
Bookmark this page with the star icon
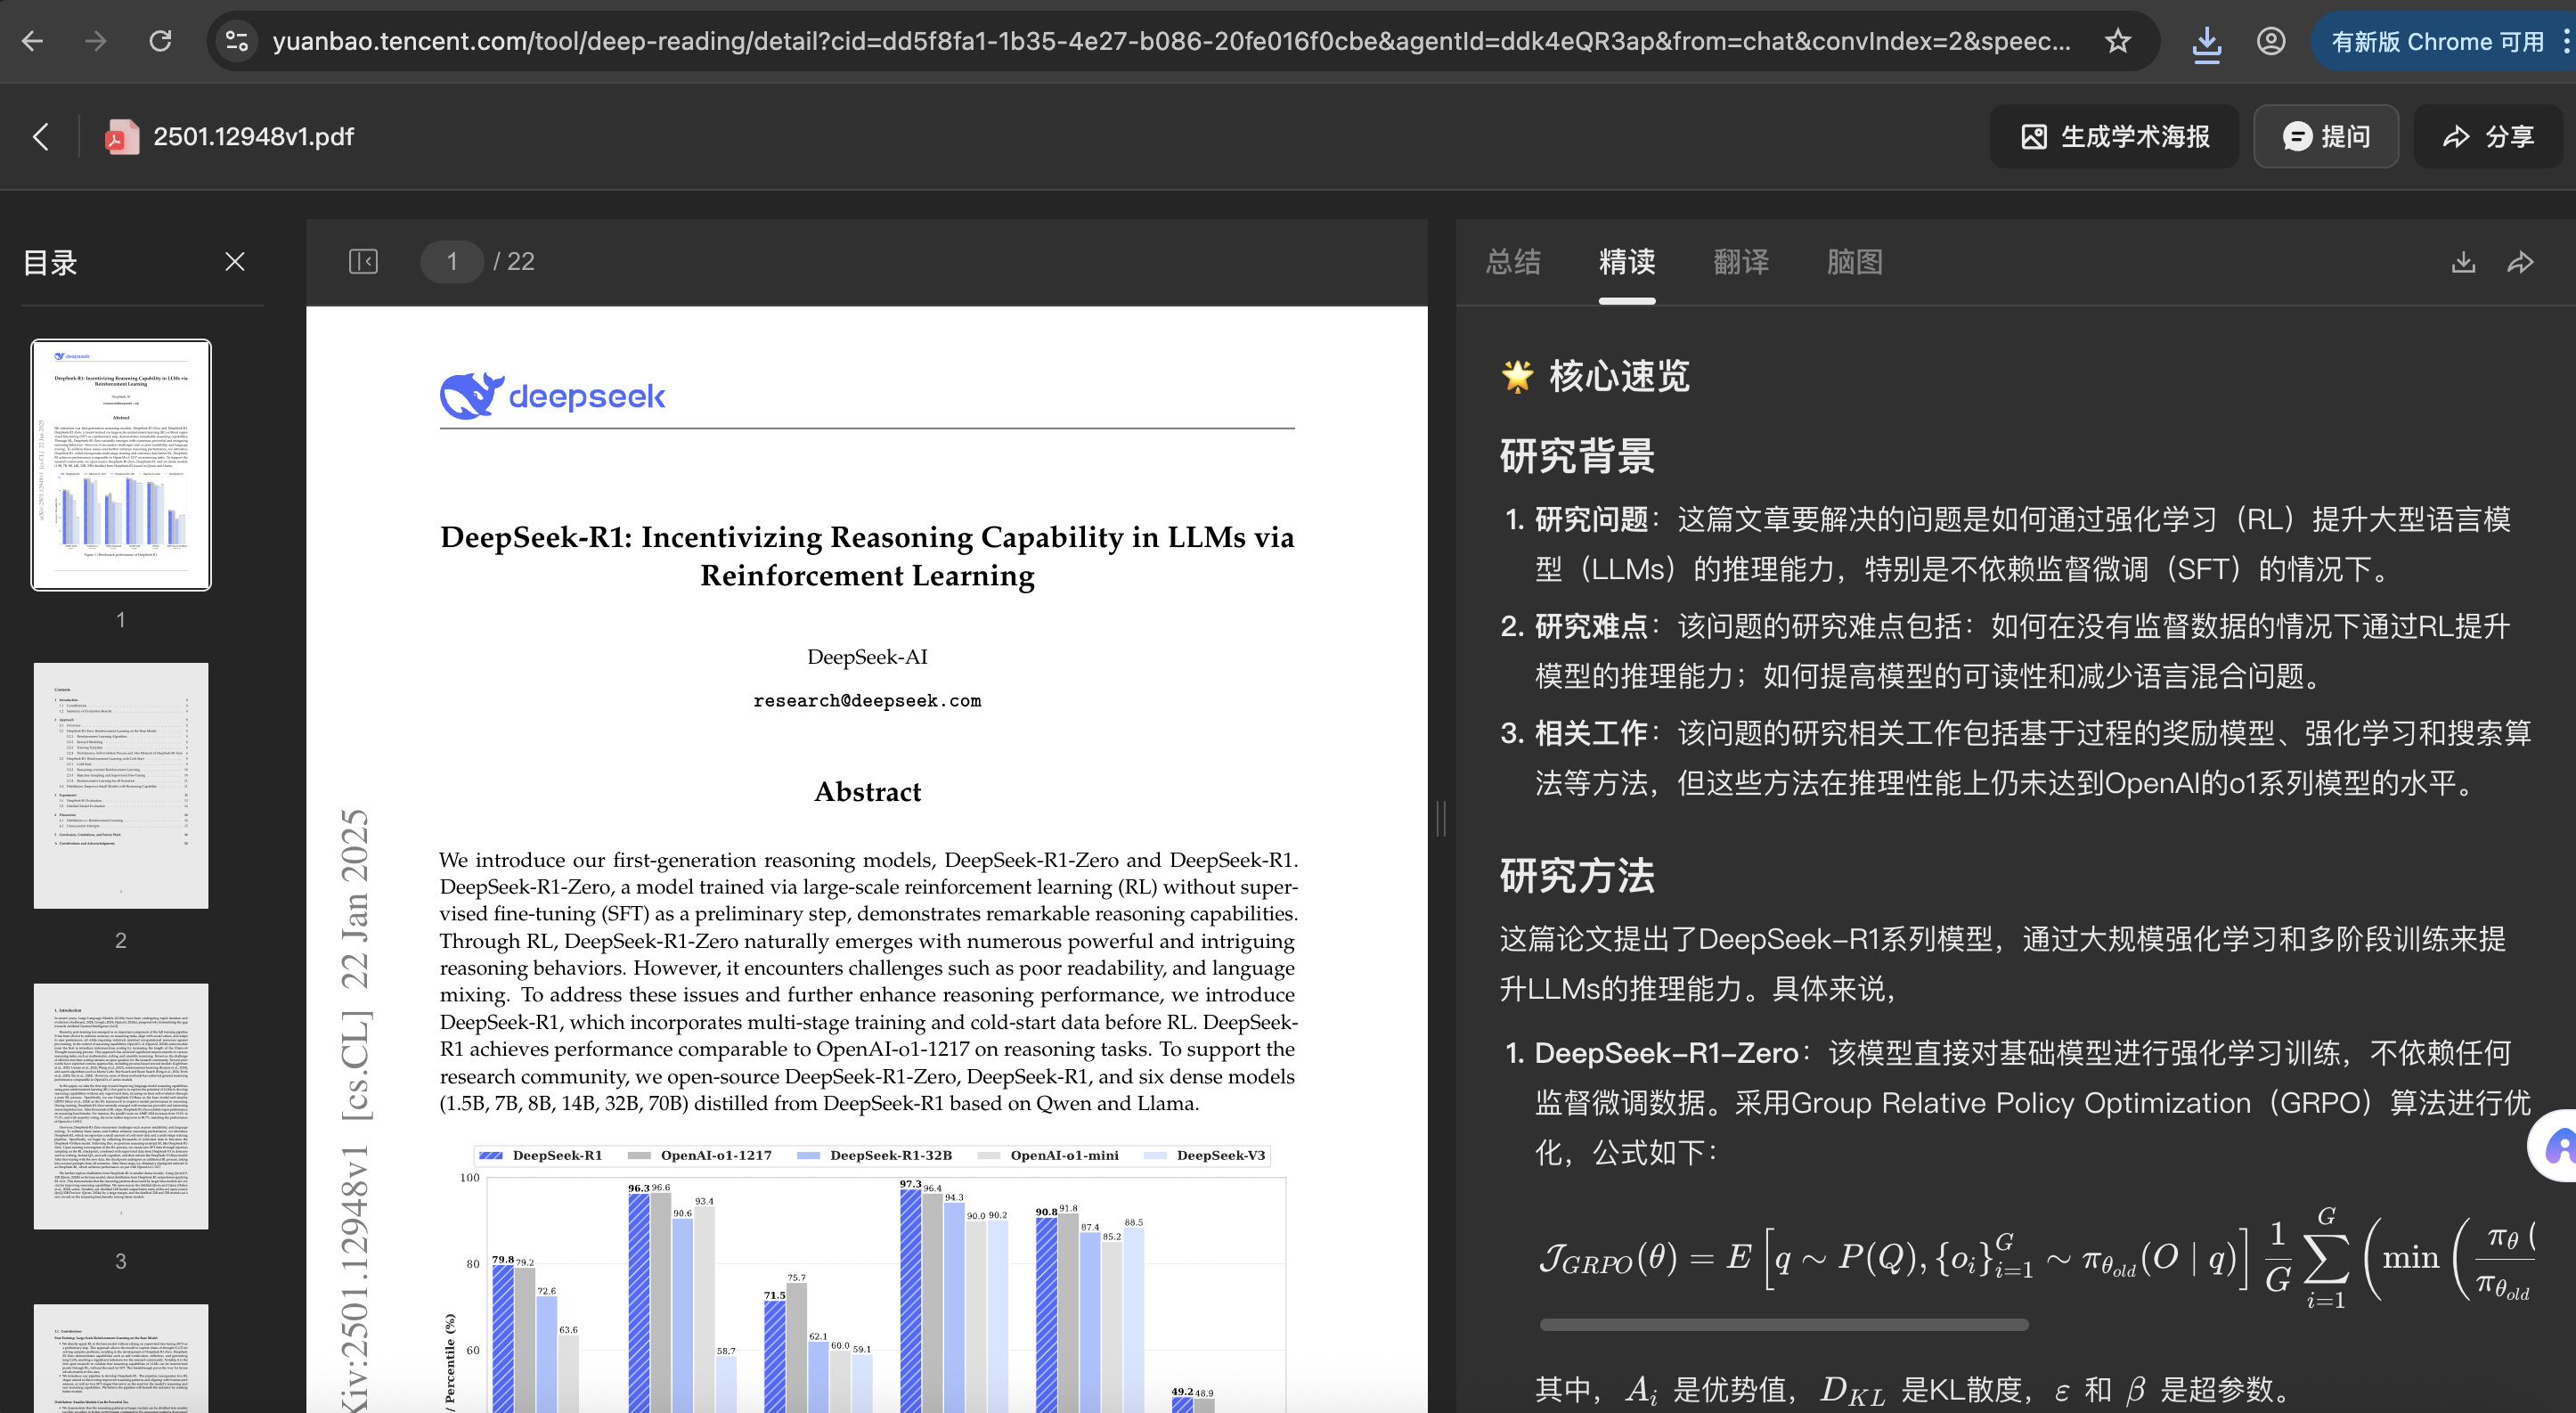2117,41
